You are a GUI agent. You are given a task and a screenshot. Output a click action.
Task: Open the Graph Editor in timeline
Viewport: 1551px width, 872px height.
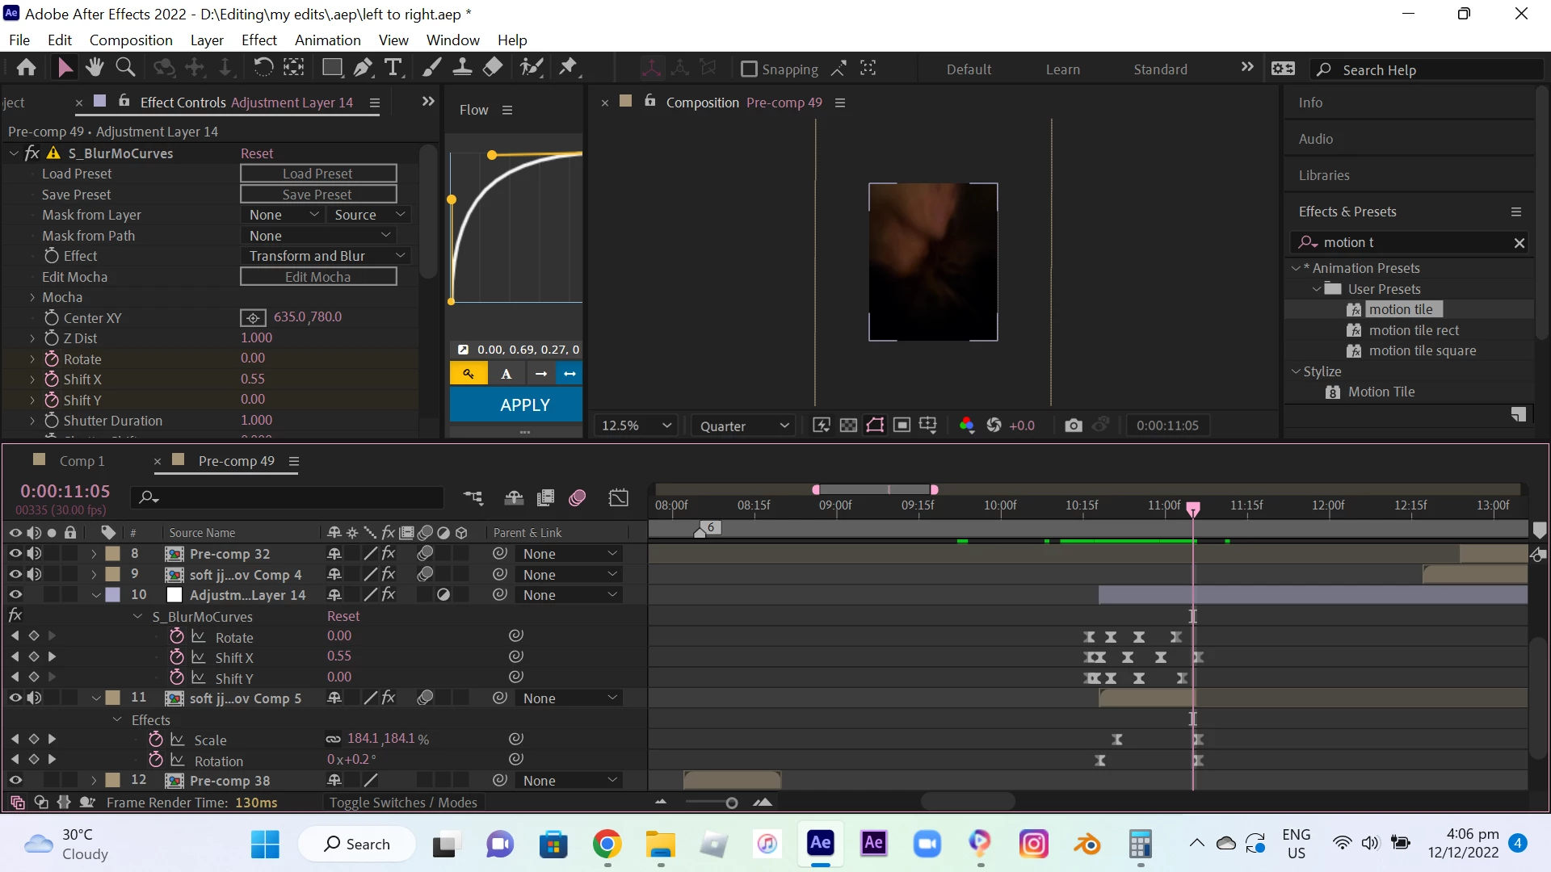(619, 498)
